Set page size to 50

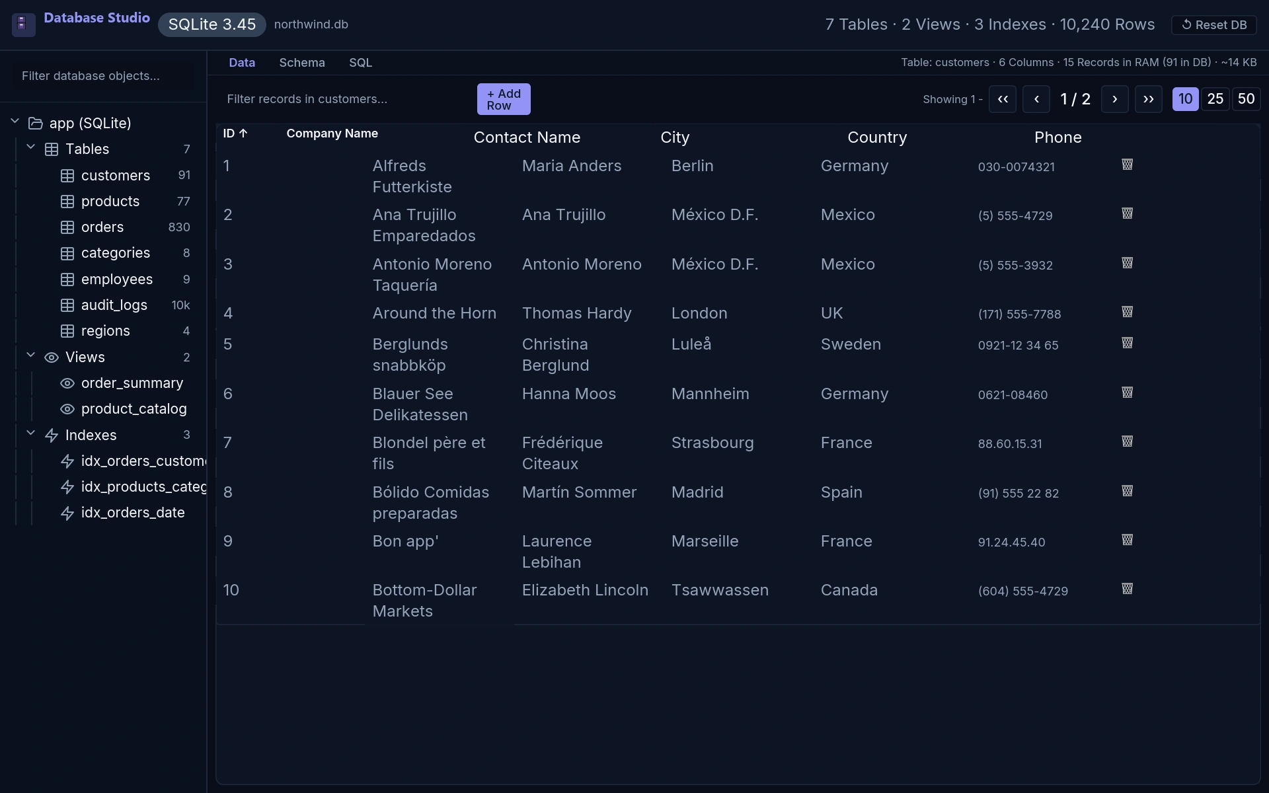pos(1247,99)
